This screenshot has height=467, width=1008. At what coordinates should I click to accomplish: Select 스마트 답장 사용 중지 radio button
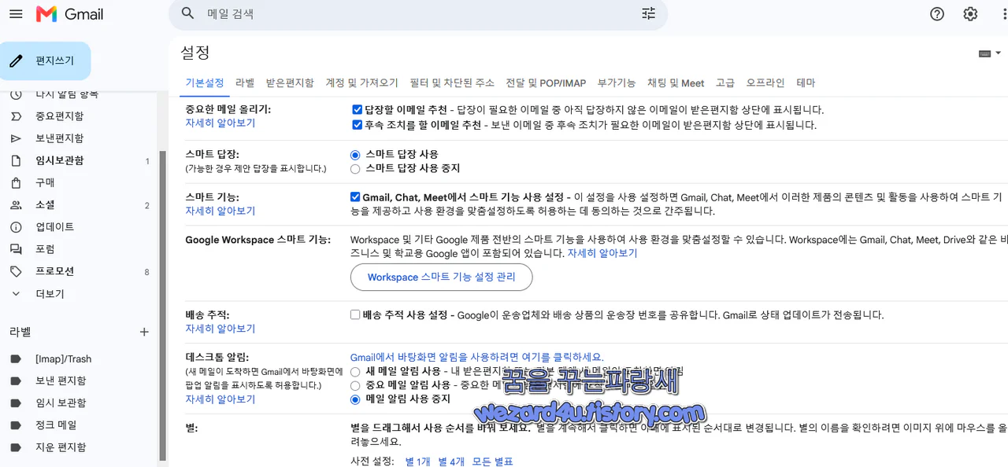pos(355,168)
